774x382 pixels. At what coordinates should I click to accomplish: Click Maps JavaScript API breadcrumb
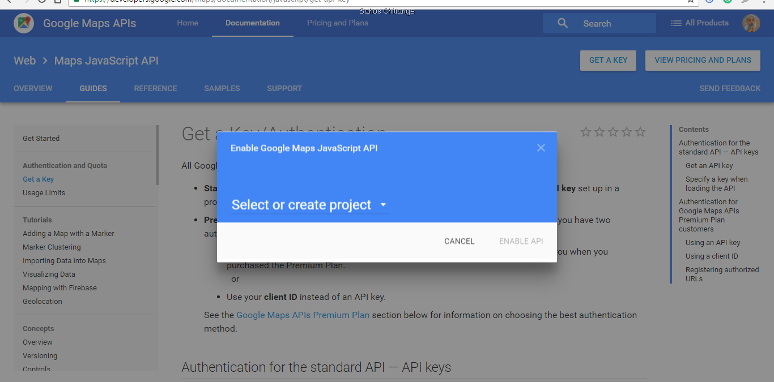(x=107, y=61)
